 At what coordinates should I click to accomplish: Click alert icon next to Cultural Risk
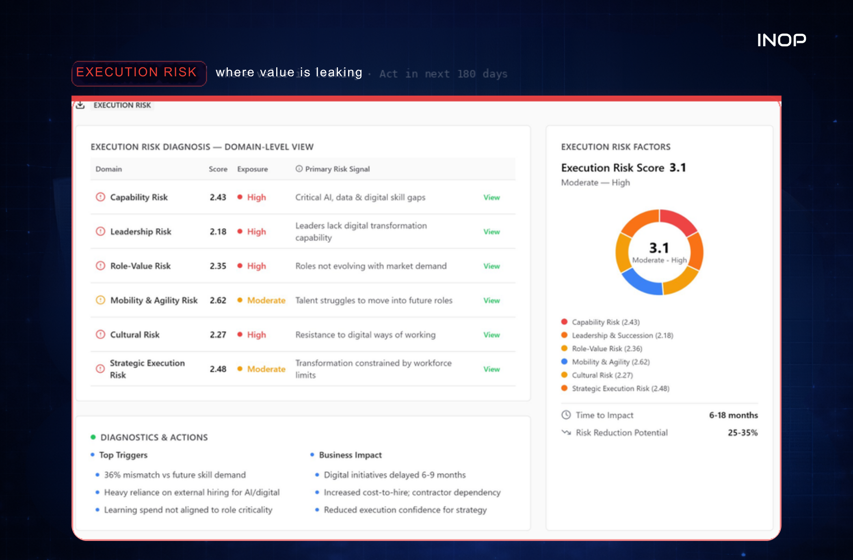[100, 334]
